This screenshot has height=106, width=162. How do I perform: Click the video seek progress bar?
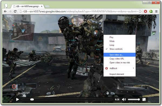(x=67, y=100)
